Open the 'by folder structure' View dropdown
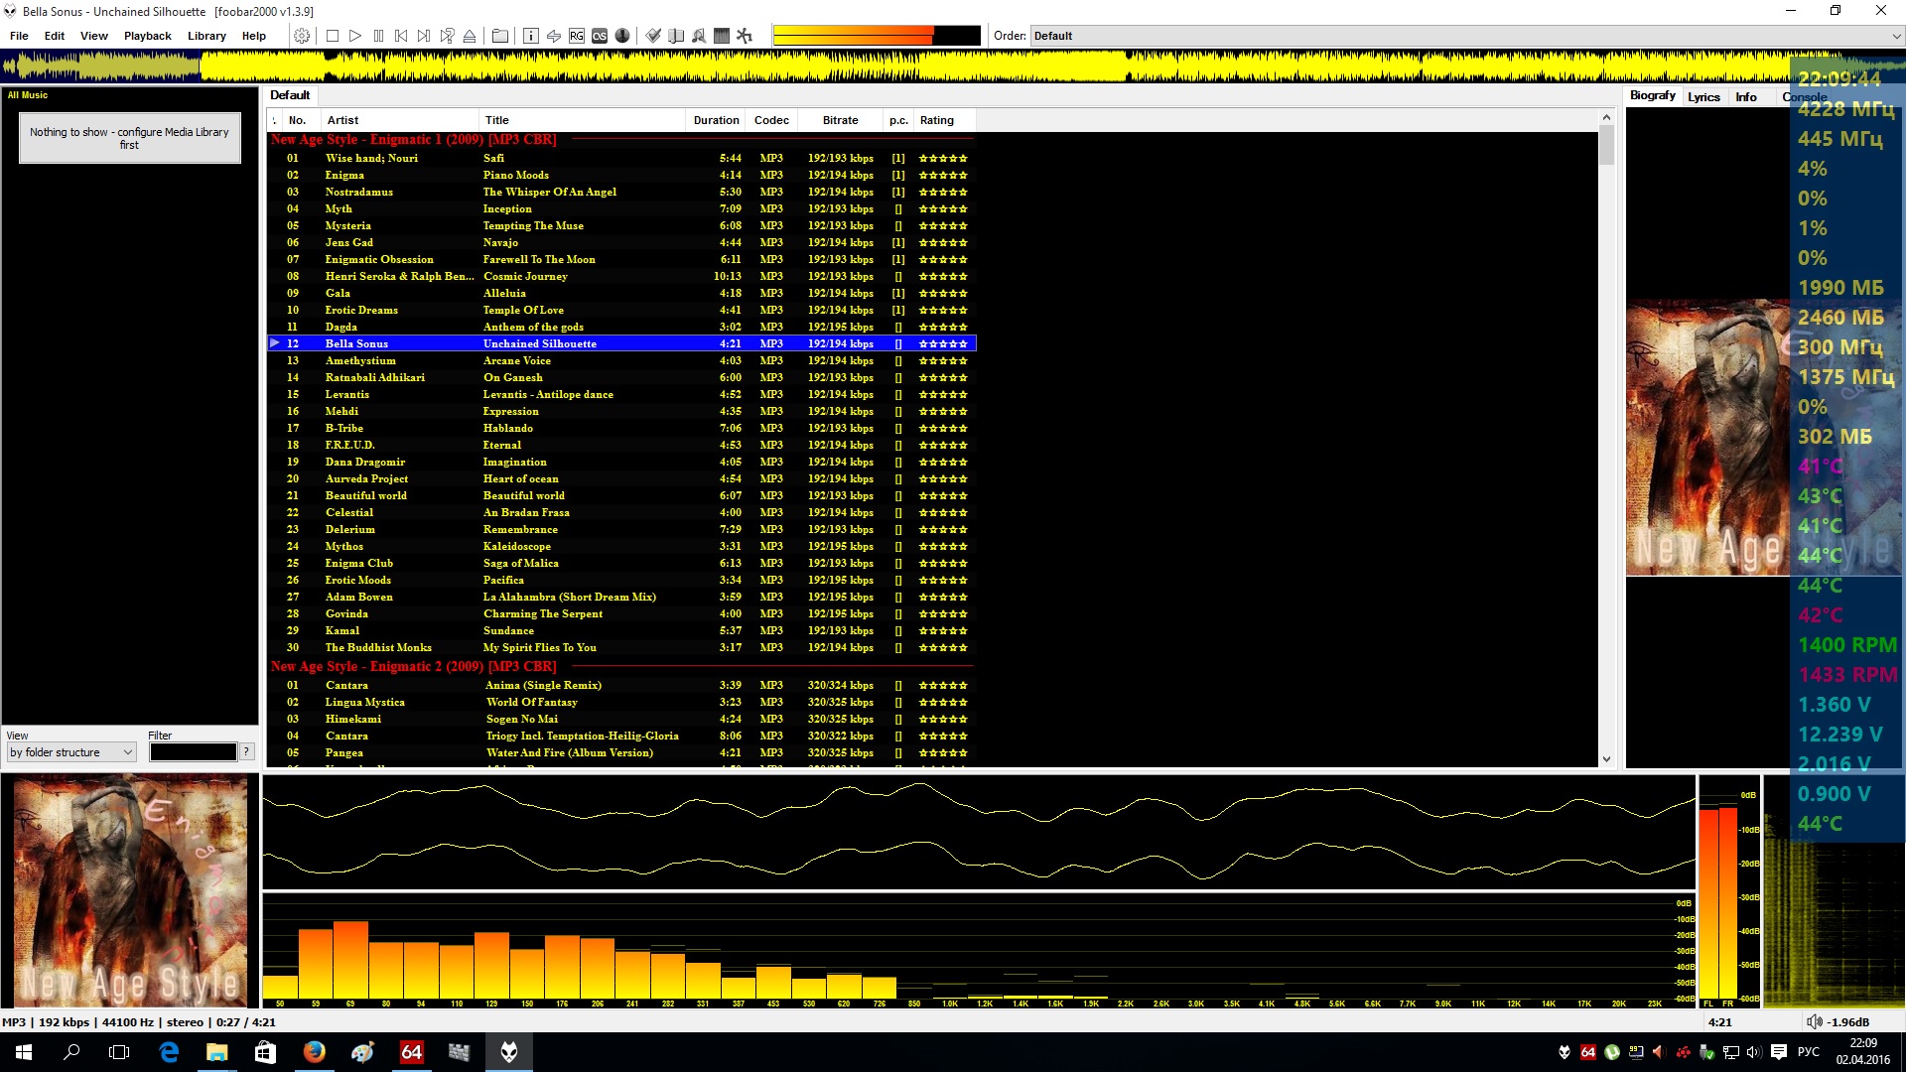 pyautogui.click(x=71, y=752)
